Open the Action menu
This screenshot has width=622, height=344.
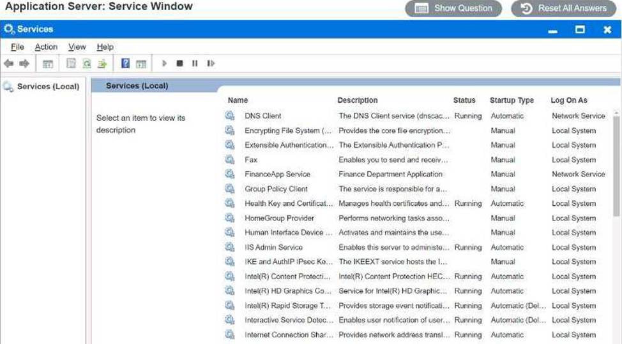[x=46, y=47]
